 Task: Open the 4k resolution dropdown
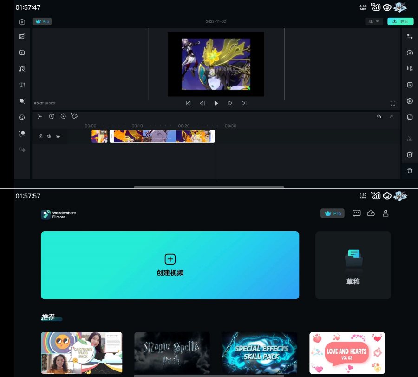tap(374, 21)
